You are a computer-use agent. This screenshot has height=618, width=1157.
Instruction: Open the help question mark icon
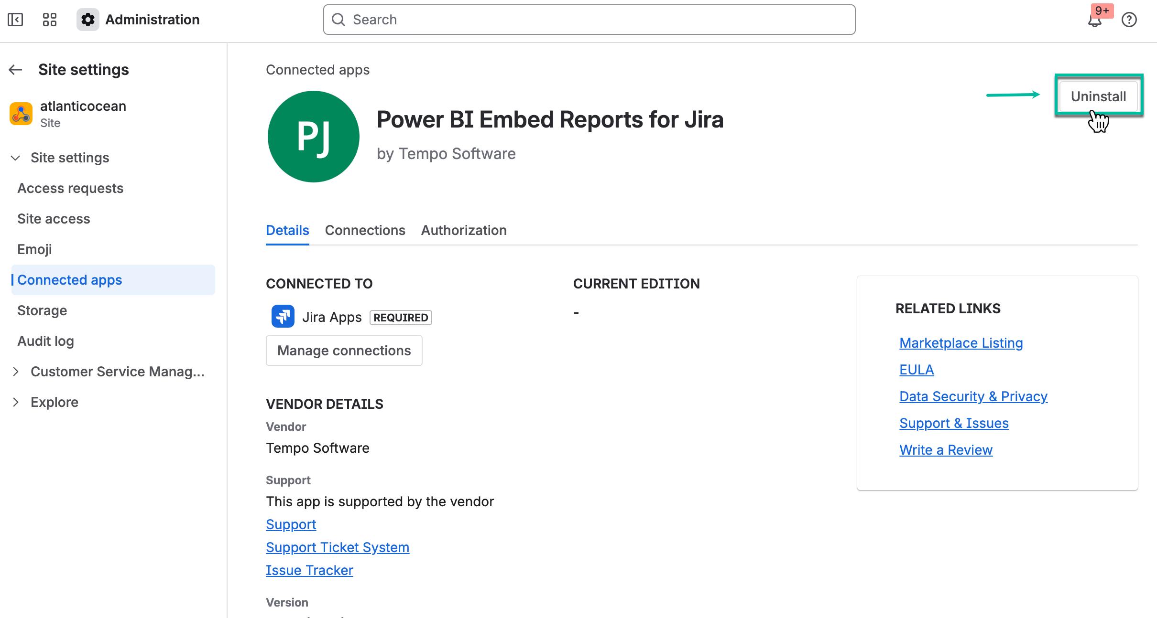1129,20
